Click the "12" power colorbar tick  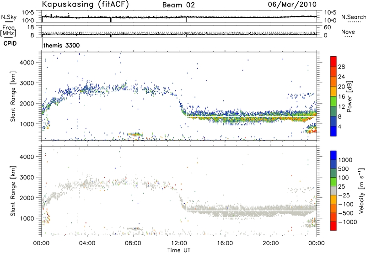[x=341, y=107]
